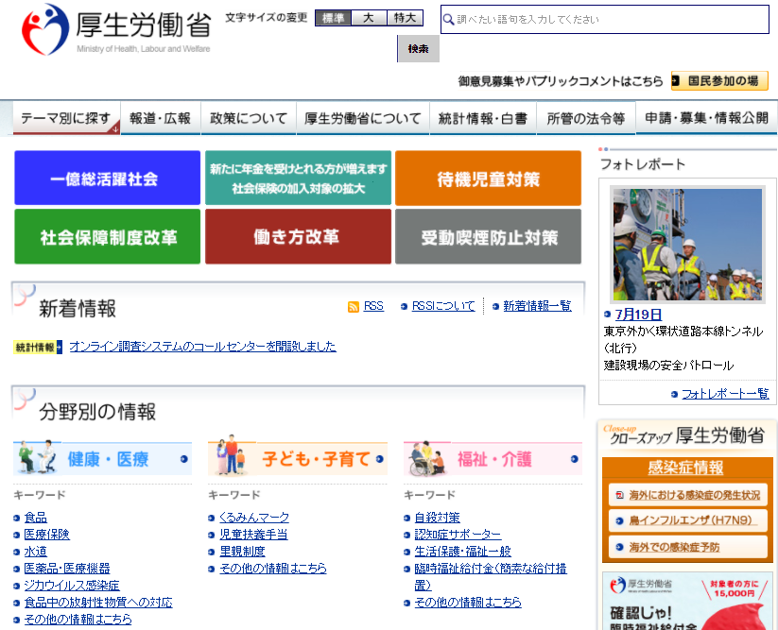Open the くるみんマーク keyword link
Screen dimensions: 778x630
254,518
